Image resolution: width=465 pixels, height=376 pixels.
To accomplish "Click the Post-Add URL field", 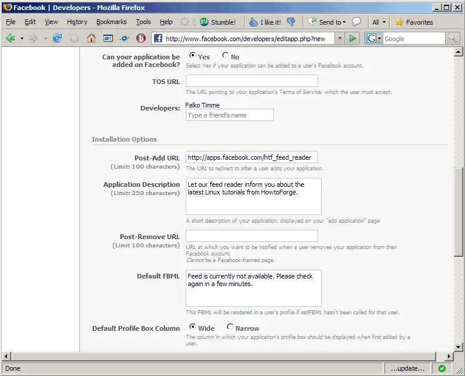I will tap(252, 157).
